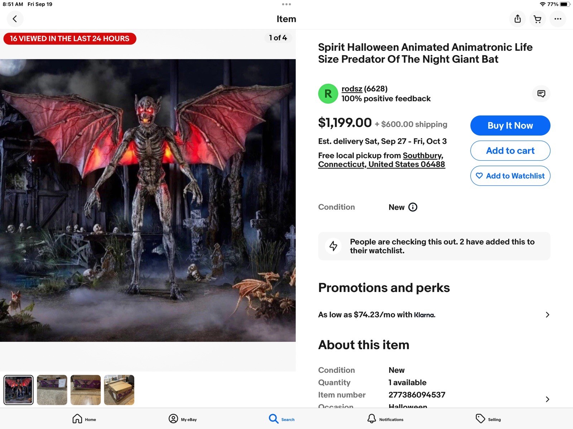Open the more options menu
The height and width of the screenshot is (429, 573).
tap(558, 19)
